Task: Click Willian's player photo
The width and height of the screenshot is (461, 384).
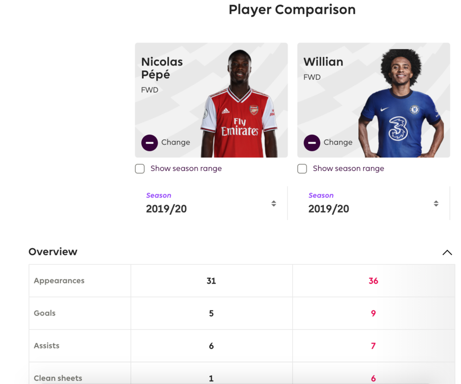Action: click(x=402, y=103)
